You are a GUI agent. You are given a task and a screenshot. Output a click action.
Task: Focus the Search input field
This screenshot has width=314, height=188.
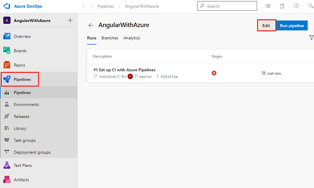point(227,6)
